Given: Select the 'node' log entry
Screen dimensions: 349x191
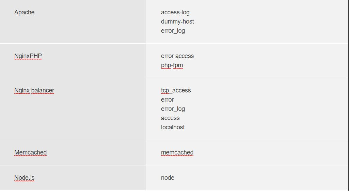Looking at the screenshot, I should click(168, 178).
